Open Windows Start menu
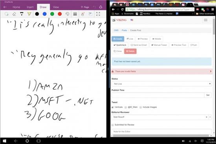The image size is (216, 144). tap(4, 141)
